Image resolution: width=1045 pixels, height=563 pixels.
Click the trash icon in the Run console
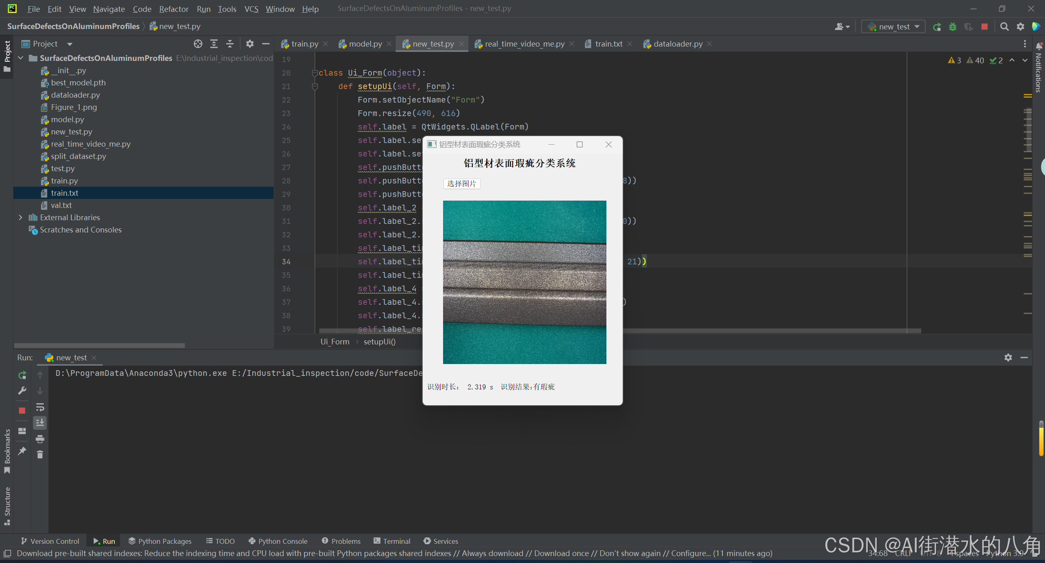coord(40,455)
